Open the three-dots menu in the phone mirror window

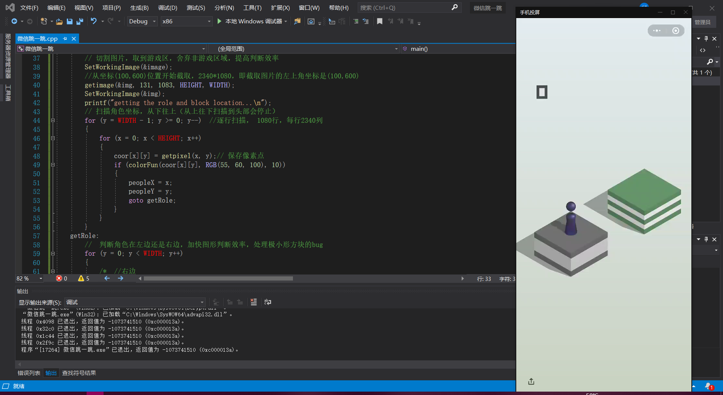[x=657, y=31]
